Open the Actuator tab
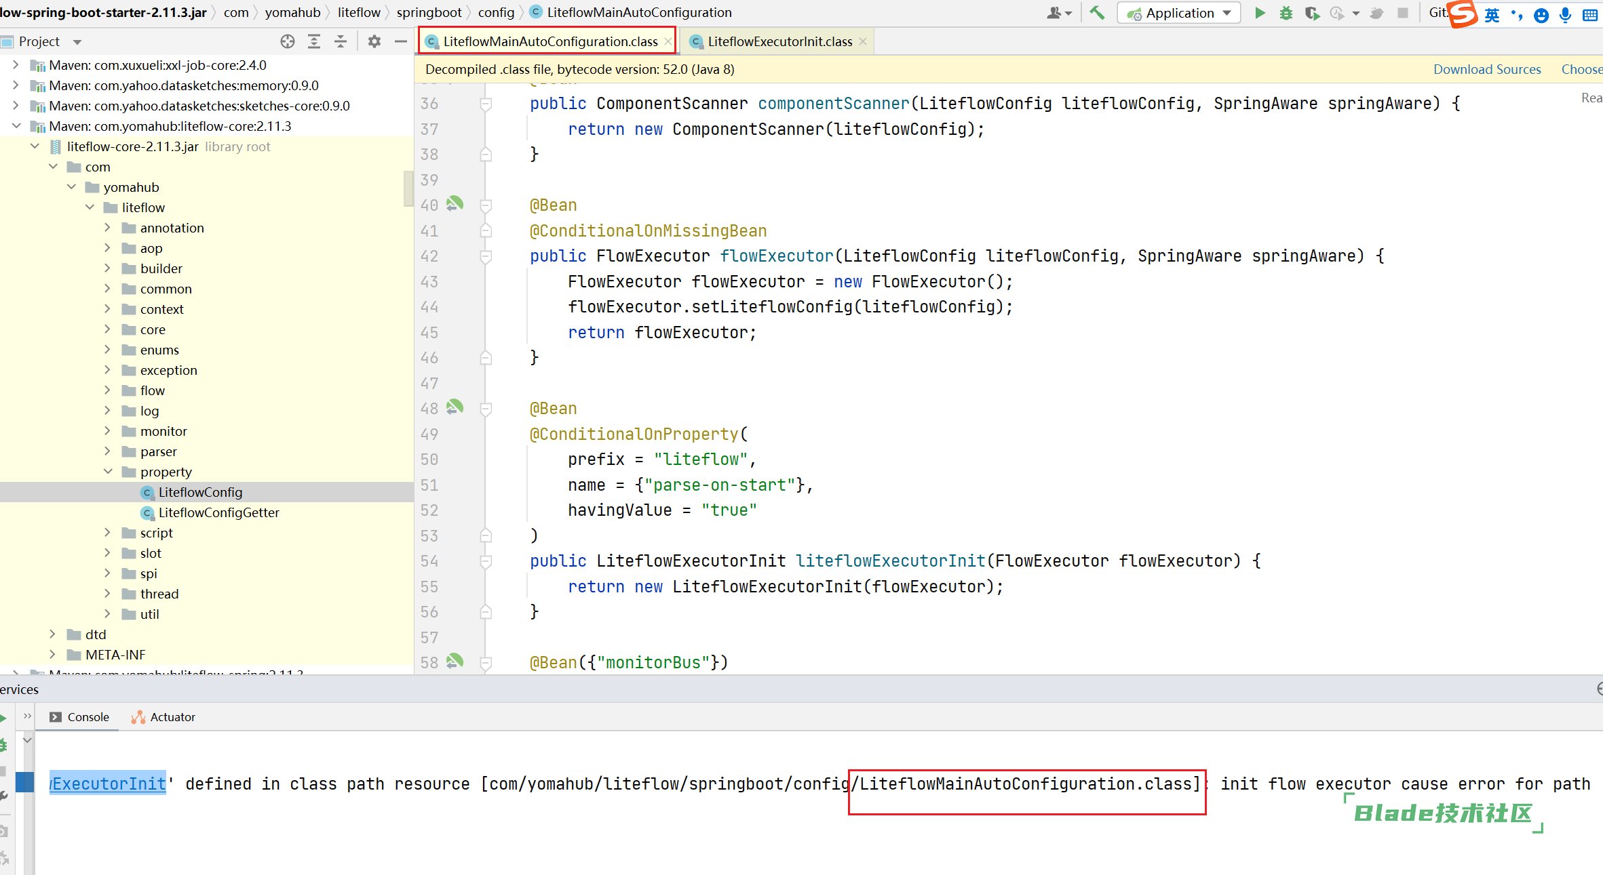The image size is (1603, 875). point(163,717)
